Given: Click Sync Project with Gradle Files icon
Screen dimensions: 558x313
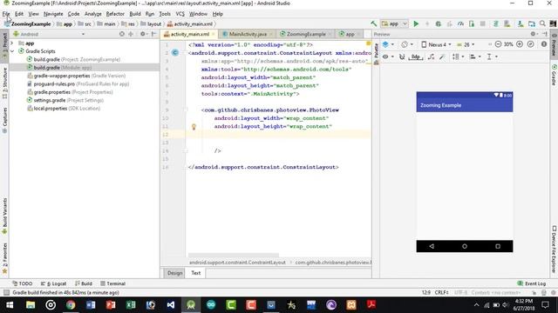Looking at the screenshot, I should tap(495, 23).
